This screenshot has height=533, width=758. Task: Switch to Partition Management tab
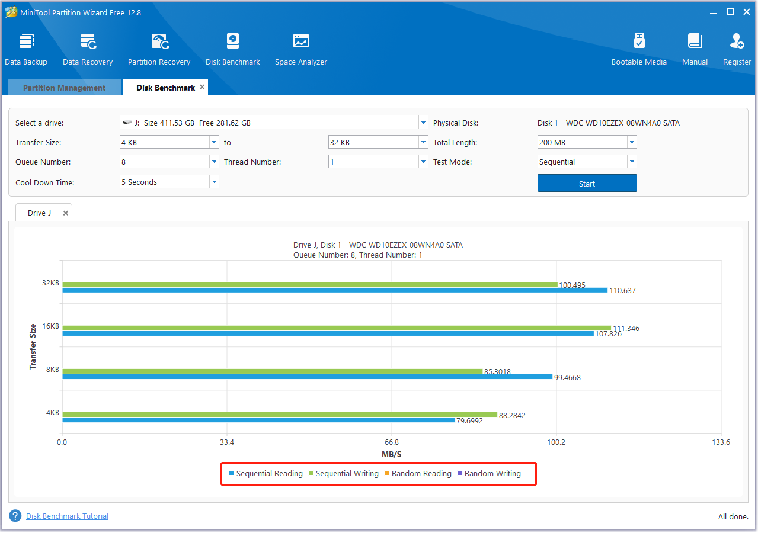pos(64,88)
